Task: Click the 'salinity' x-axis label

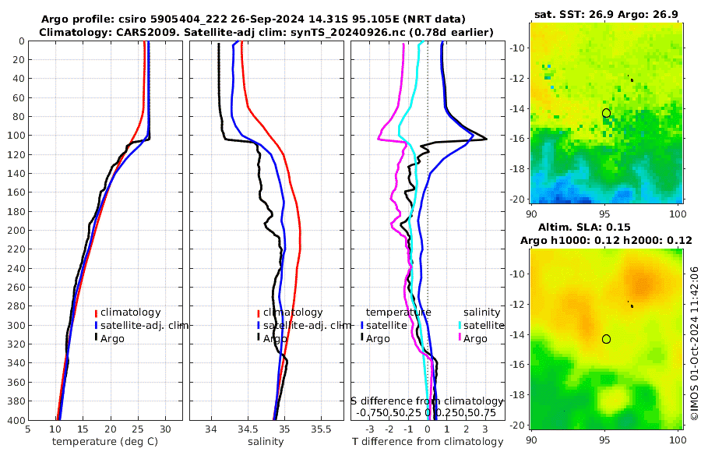Action: pos(266,442)
